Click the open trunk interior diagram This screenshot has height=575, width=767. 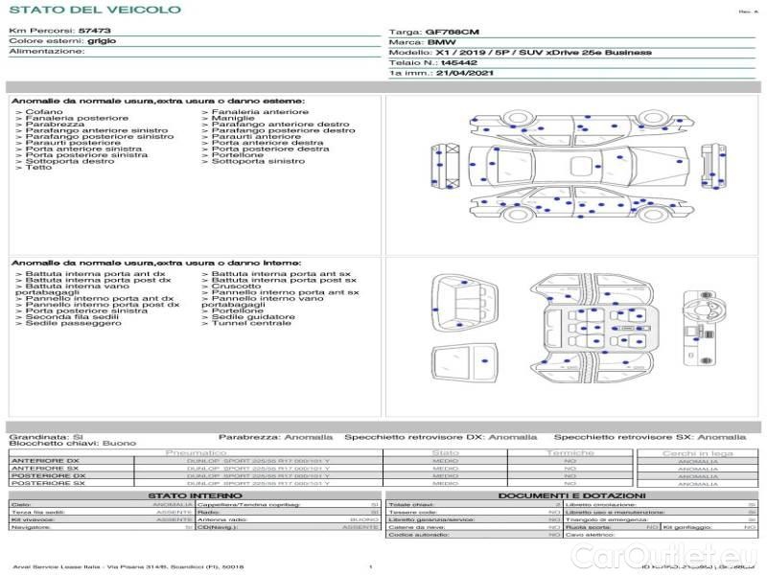[x=465, y=304]
